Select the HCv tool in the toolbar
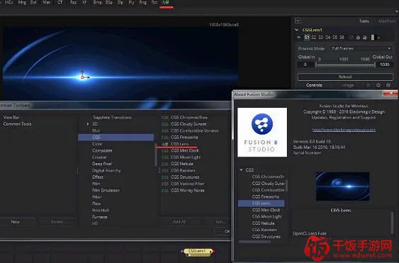Image resolution: width=399 pixels, height=263 pixels. (9, 2)
